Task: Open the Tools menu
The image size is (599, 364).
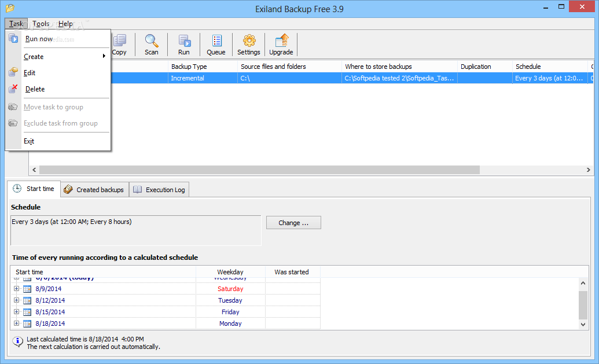Action: tap(41, 24)
